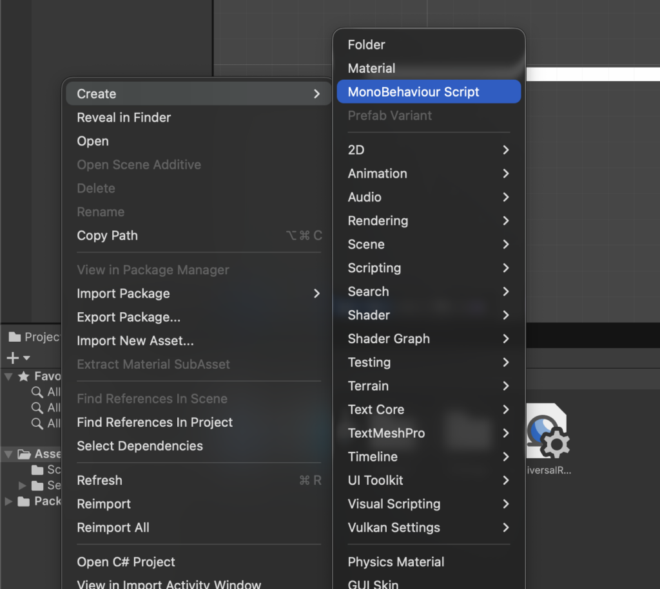
Task: Click Refresh in the context menu
Action: tap(99, 480)
